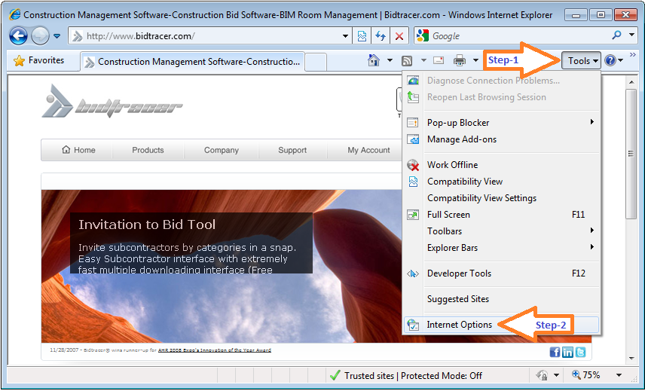
Task: Select Manage Add-ons menu item
Action: (x=501, y=139)
